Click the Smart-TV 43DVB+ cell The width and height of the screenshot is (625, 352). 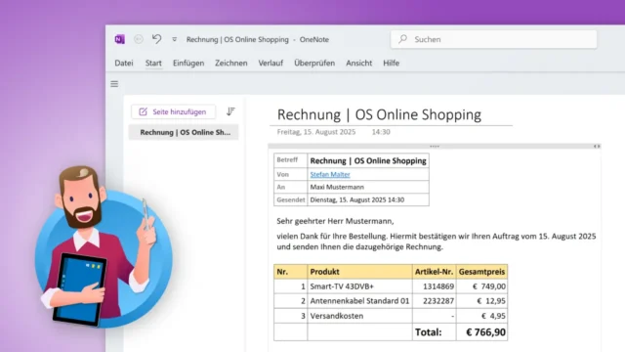[x=359, y=286]
